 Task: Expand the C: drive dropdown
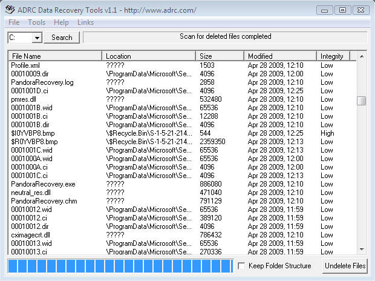pyautogui.click(x=36, y=38)
